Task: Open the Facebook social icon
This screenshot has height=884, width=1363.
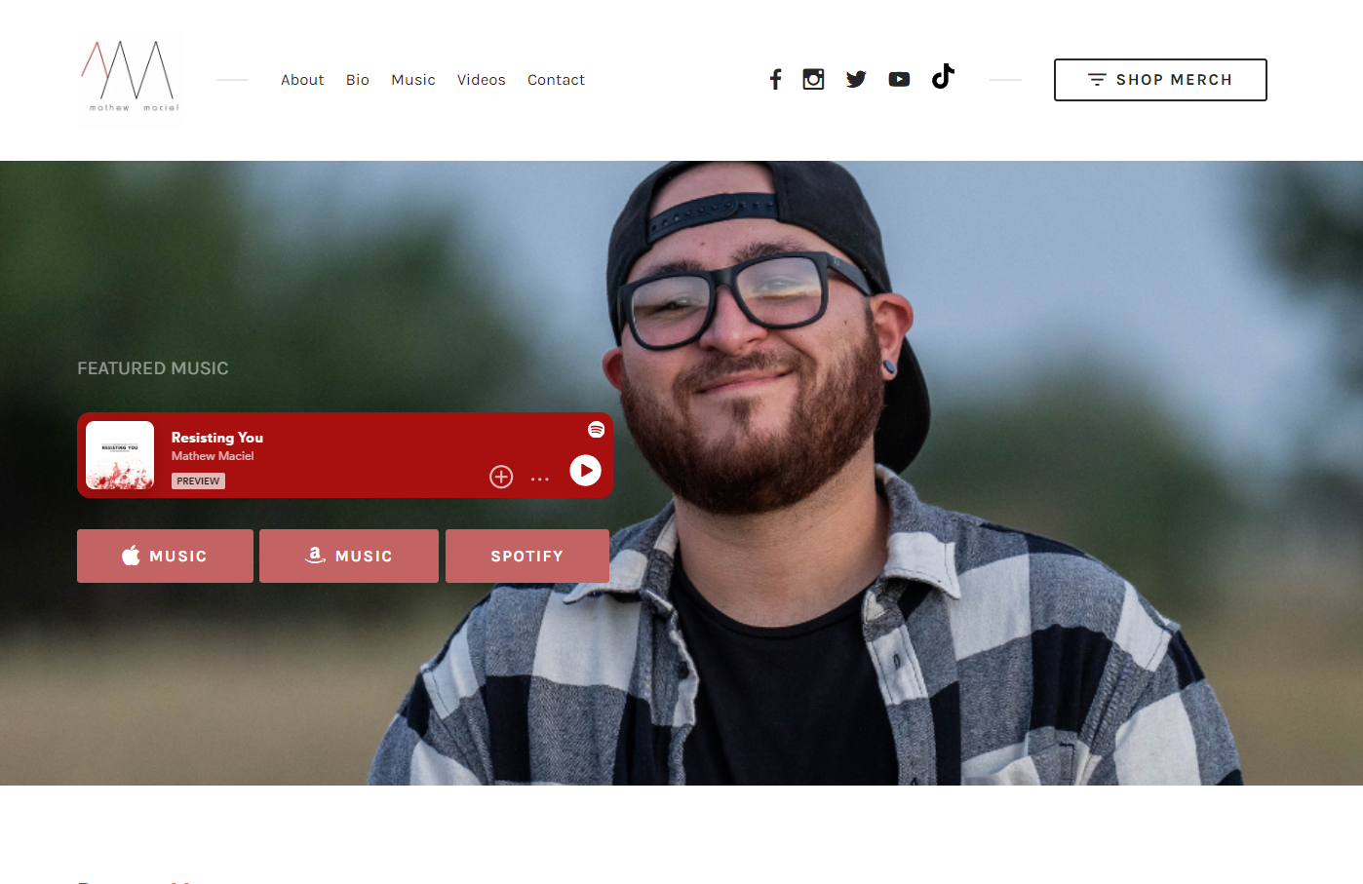Action: (776, 79)
